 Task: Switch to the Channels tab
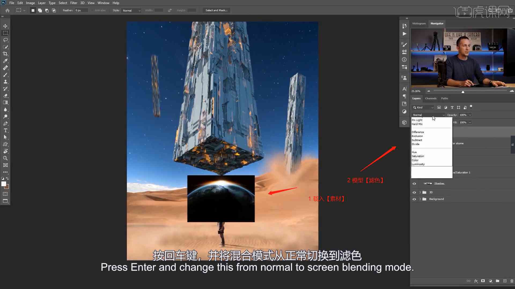tap(431, 98)
